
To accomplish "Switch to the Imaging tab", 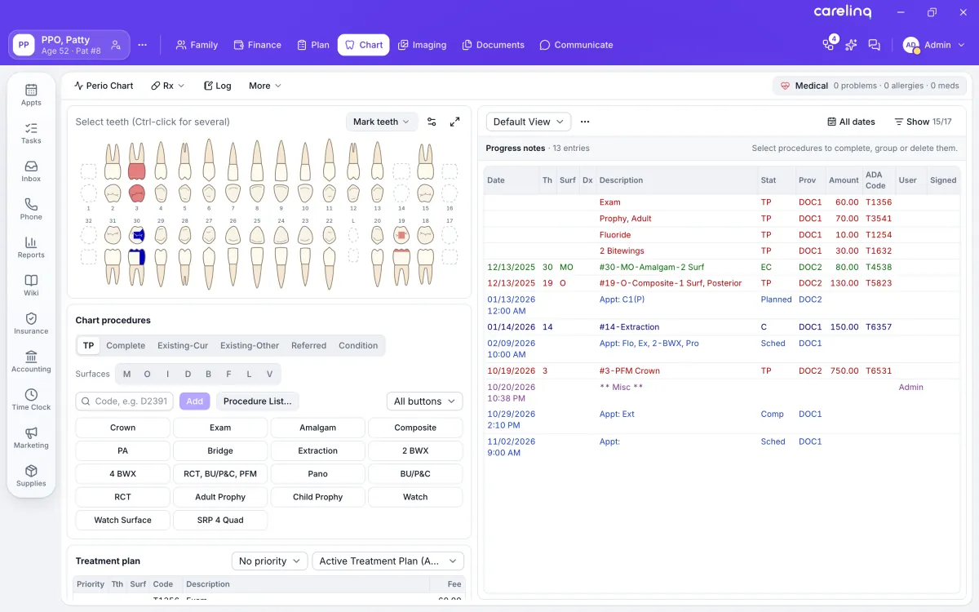I will [422, 45].
